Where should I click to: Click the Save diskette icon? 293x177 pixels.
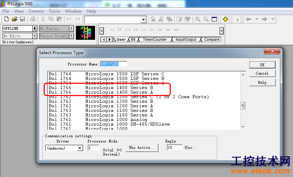click(23, 19)
